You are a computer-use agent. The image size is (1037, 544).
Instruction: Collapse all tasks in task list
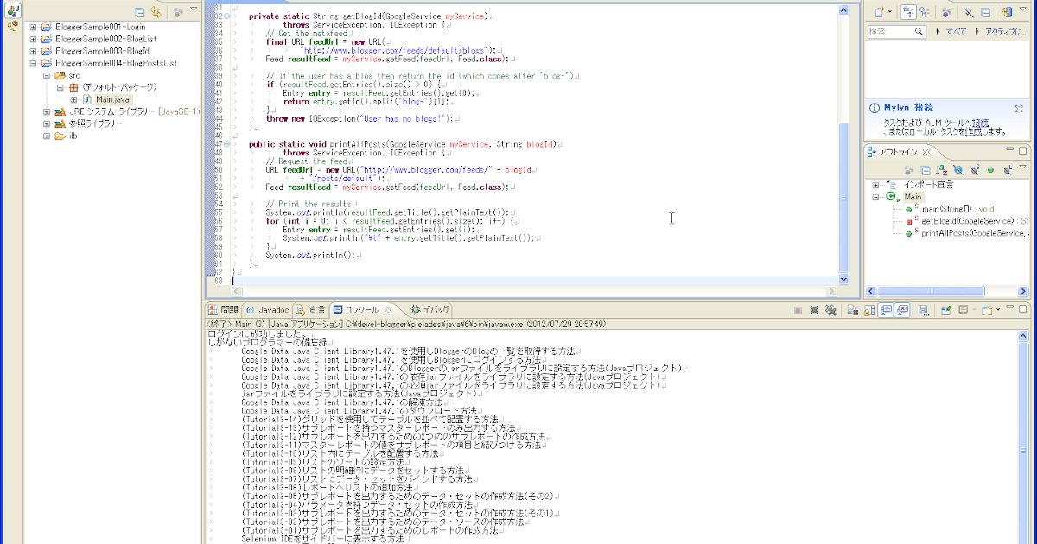[986, 12]
